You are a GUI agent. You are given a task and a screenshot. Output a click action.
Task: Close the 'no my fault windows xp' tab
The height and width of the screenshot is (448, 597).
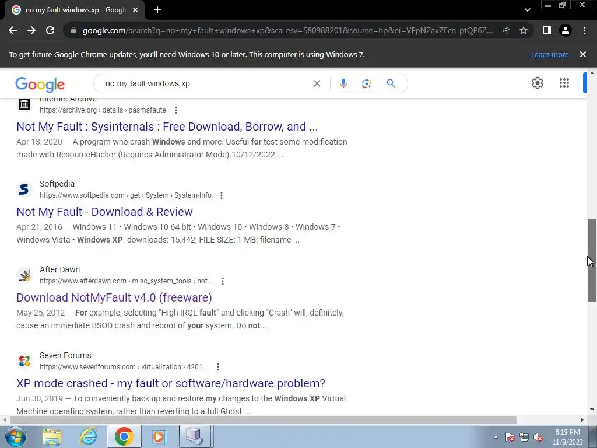[135, 10]
